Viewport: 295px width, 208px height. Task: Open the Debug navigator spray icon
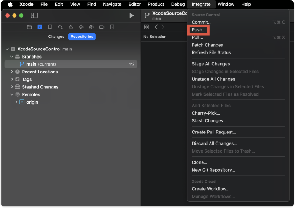pos(92,27)
